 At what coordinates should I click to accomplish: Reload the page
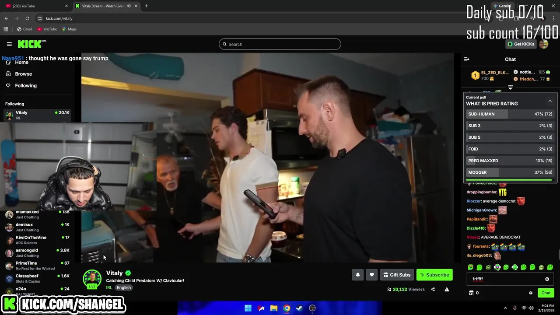(27, 18)
